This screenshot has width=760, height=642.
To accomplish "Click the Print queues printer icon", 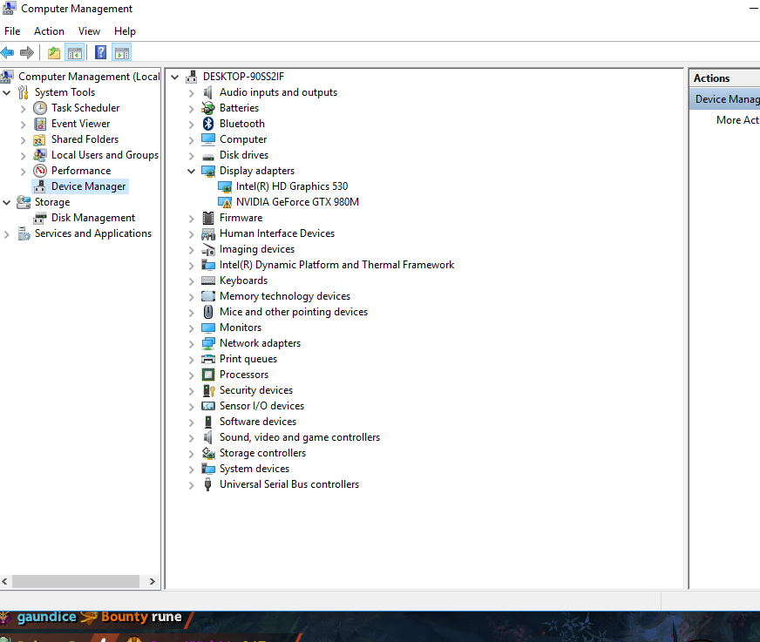I will (x=208, y=359).
